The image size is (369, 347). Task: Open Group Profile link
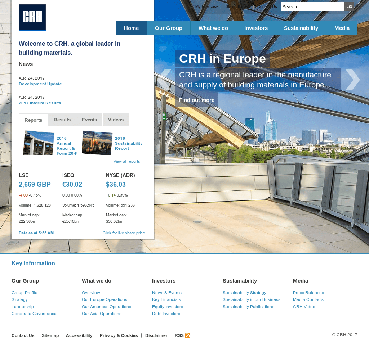coord(25,293)
